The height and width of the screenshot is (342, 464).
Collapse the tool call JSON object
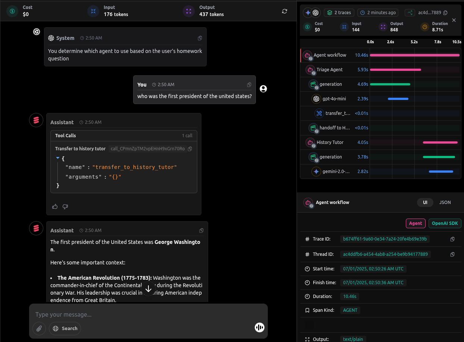[57, 158]
